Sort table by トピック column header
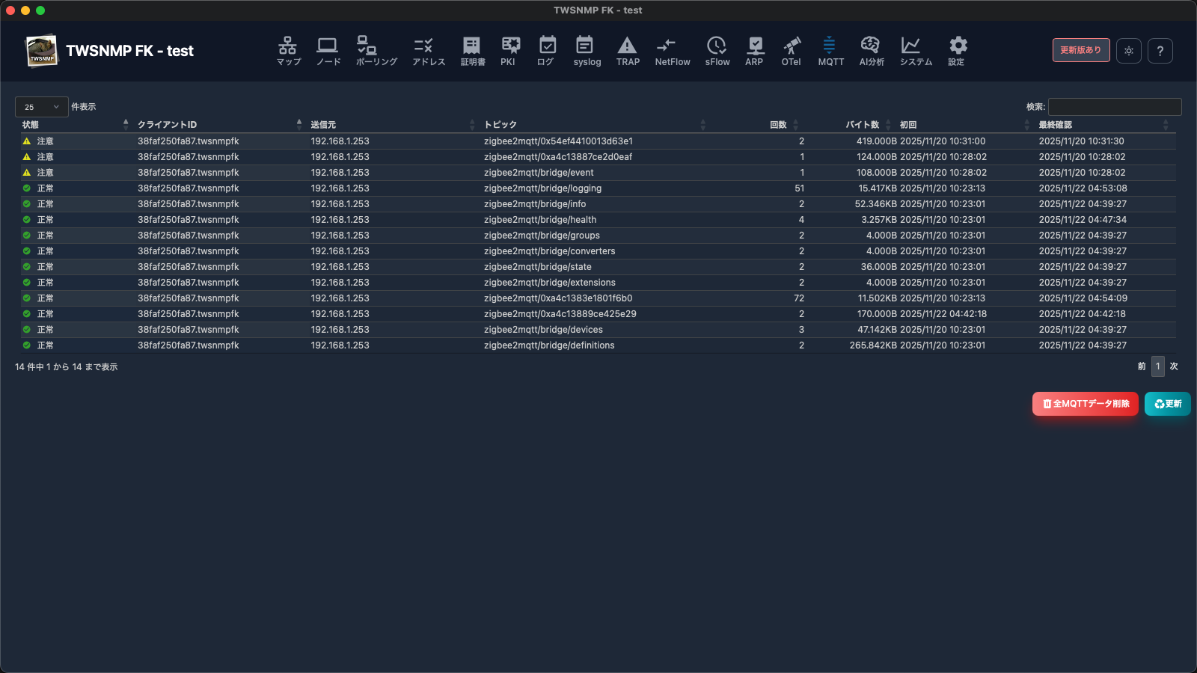Viewport: 1197px width, 673px height. (x=500, y=125)
